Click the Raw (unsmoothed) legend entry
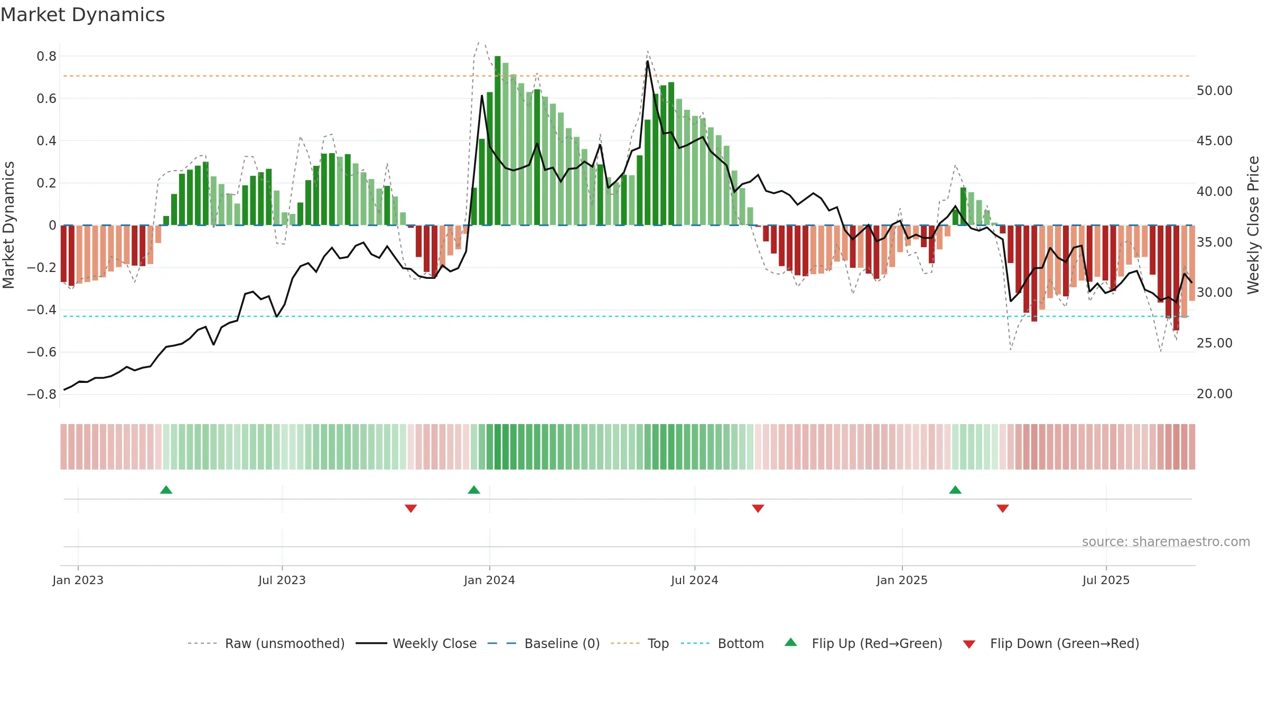1268x713 pixels. (x=266, y=643)
